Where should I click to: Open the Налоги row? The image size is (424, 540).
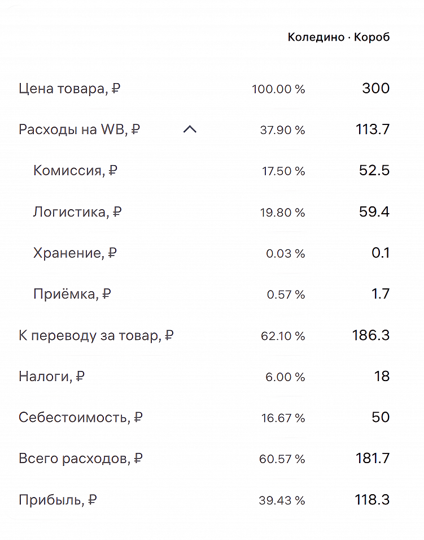tap(51, 376)
